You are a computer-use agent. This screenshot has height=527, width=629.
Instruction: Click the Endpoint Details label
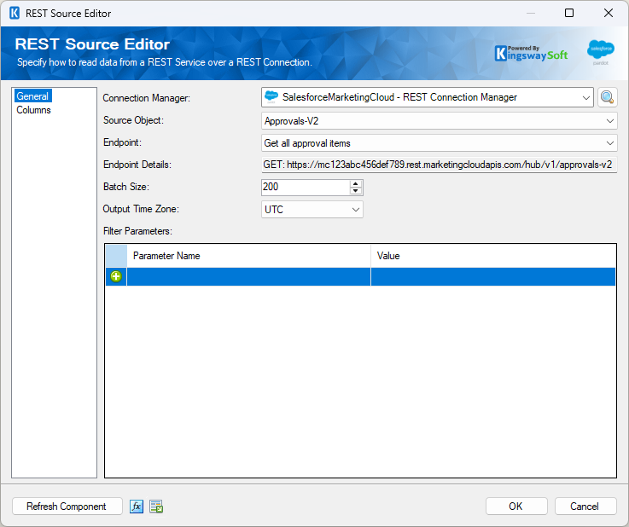coord(137,165)
